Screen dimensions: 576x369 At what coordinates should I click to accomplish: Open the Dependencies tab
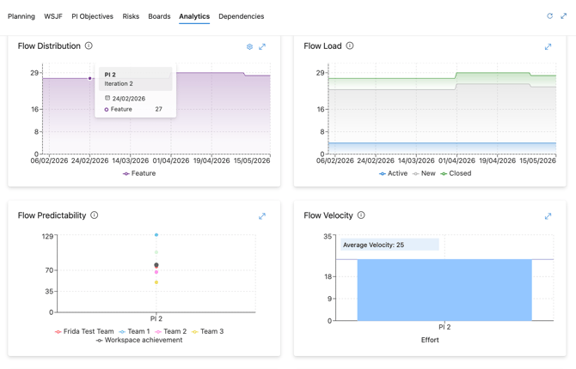tap(242, 16)
